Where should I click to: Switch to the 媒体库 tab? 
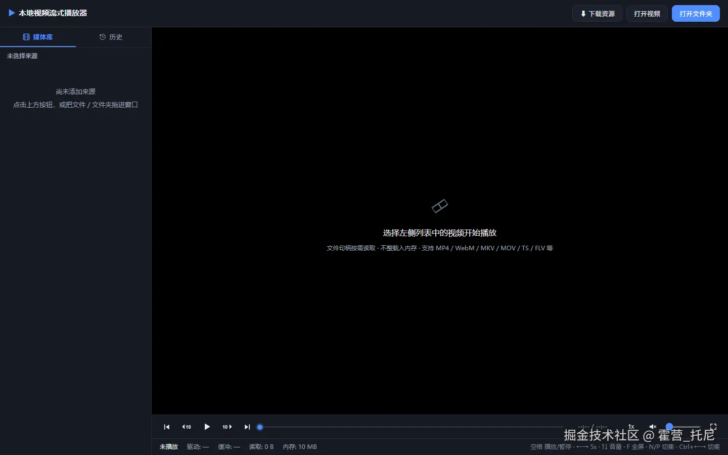tap(38, 37)
